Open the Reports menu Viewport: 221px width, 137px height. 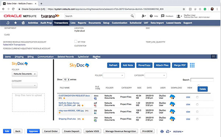coord(82,23)
